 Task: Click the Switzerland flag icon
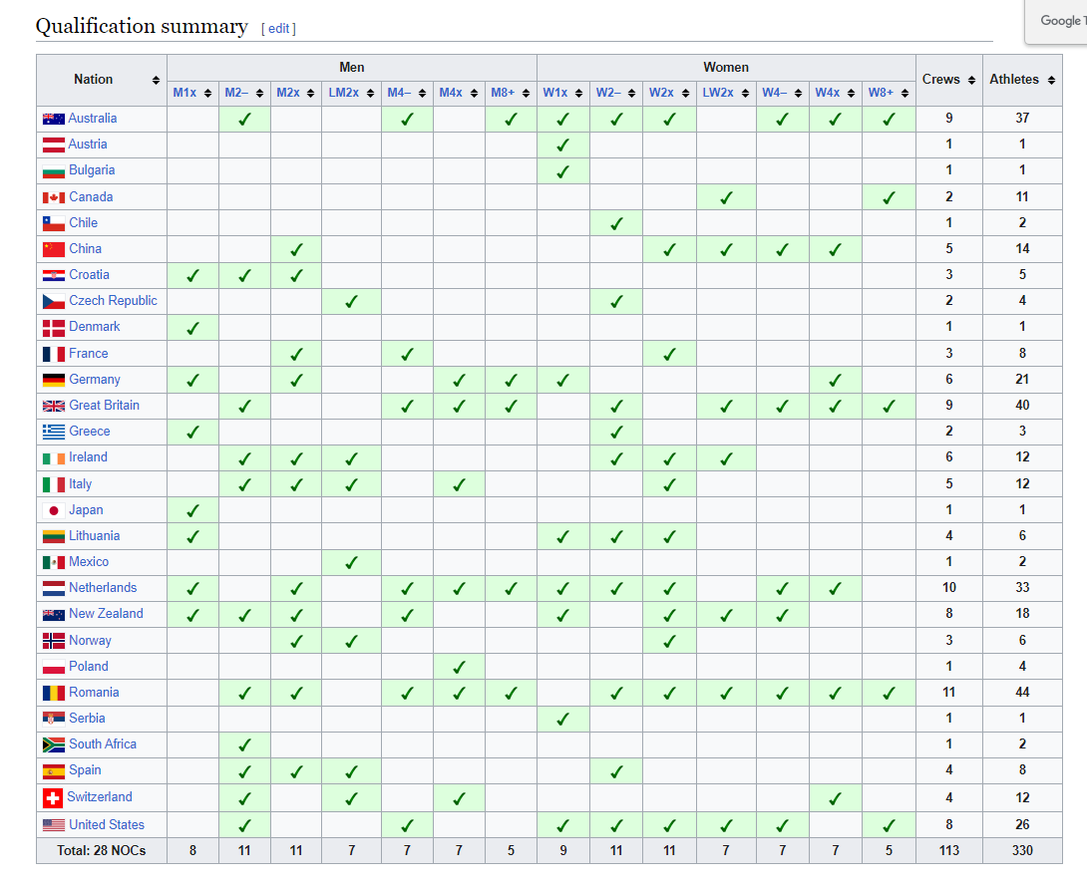click(x=53, y=798)
